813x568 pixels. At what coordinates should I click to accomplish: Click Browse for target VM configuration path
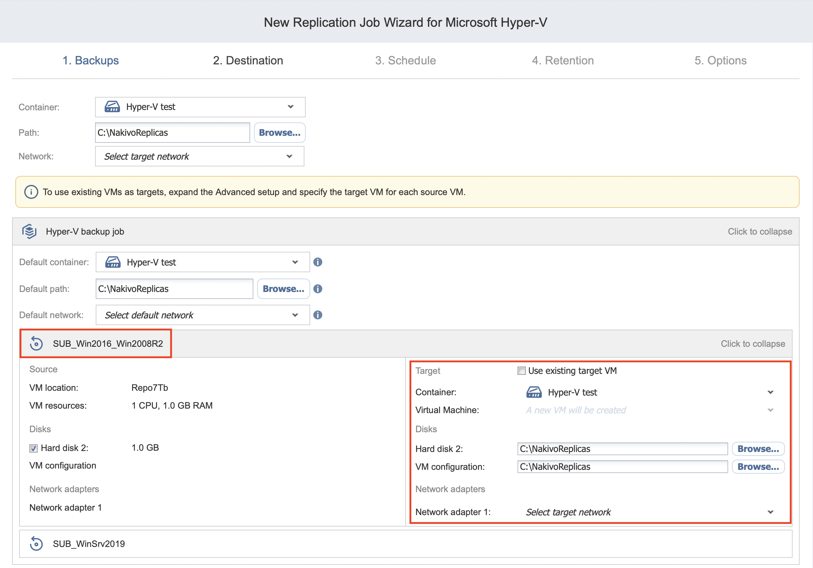(758, 467)
